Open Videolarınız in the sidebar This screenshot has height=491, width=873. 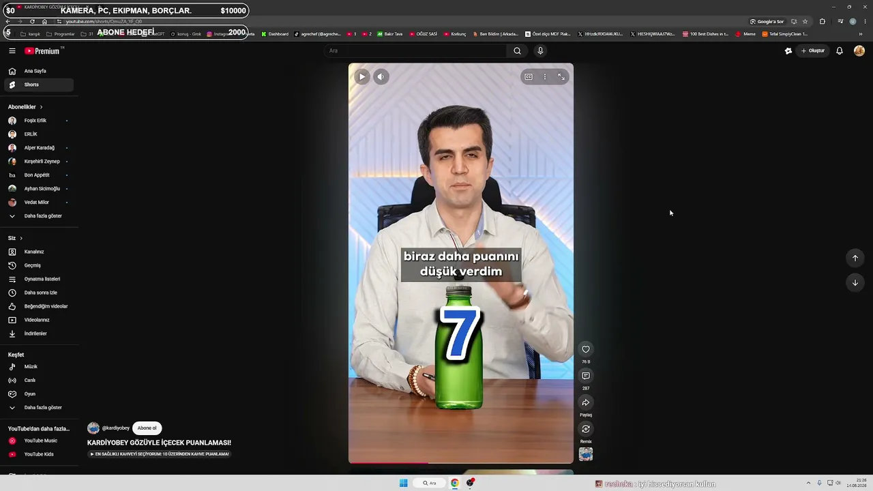coord(39,320)
